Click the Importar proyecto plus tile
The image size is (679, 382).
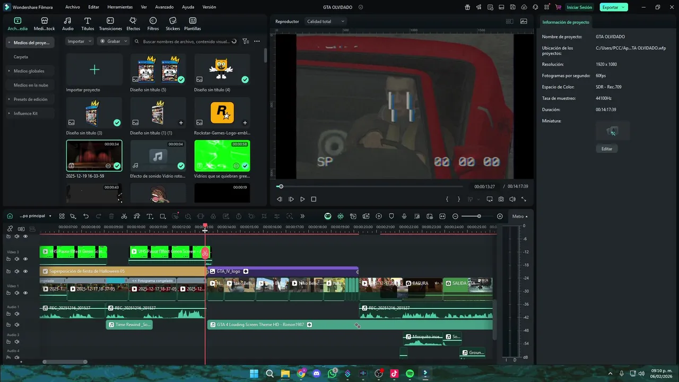94,70
